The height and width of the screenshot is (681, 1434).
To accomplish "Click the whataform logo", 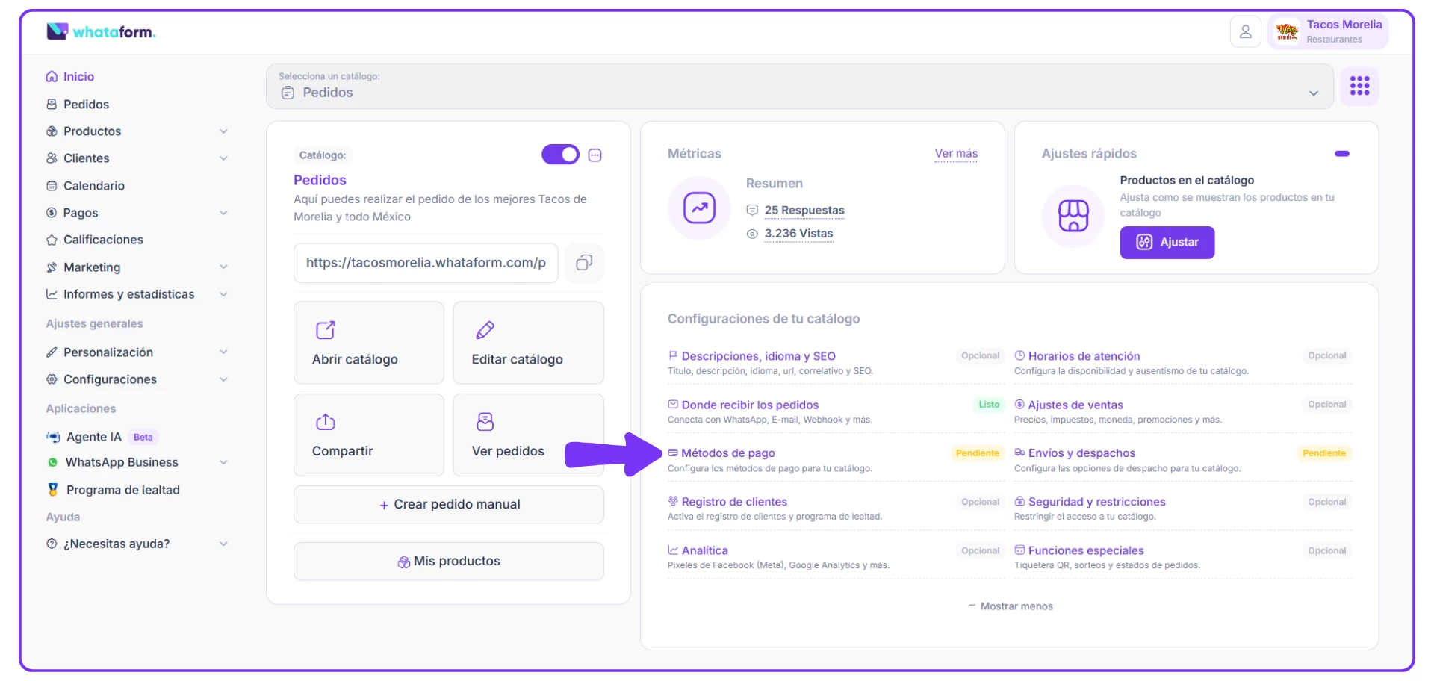I will [102, 32].
